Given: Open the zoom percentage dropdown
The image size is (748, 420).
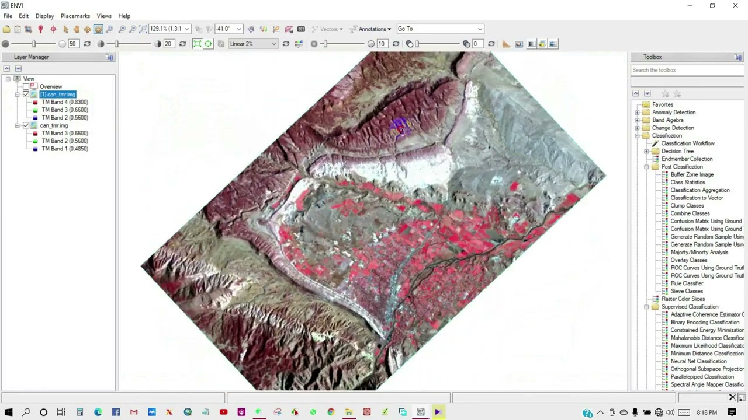Looking at the screenshot, I should click(x=187, y=29).
